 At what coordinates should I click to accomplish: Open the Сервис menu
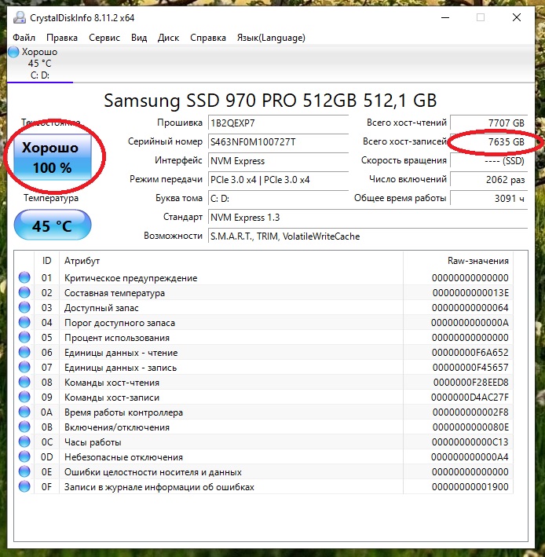tap(104, 38)
